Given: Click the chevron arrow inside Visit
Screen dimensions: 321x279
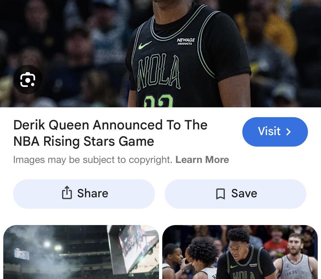Looking at the screenshot, I should [x=288, y=132].
